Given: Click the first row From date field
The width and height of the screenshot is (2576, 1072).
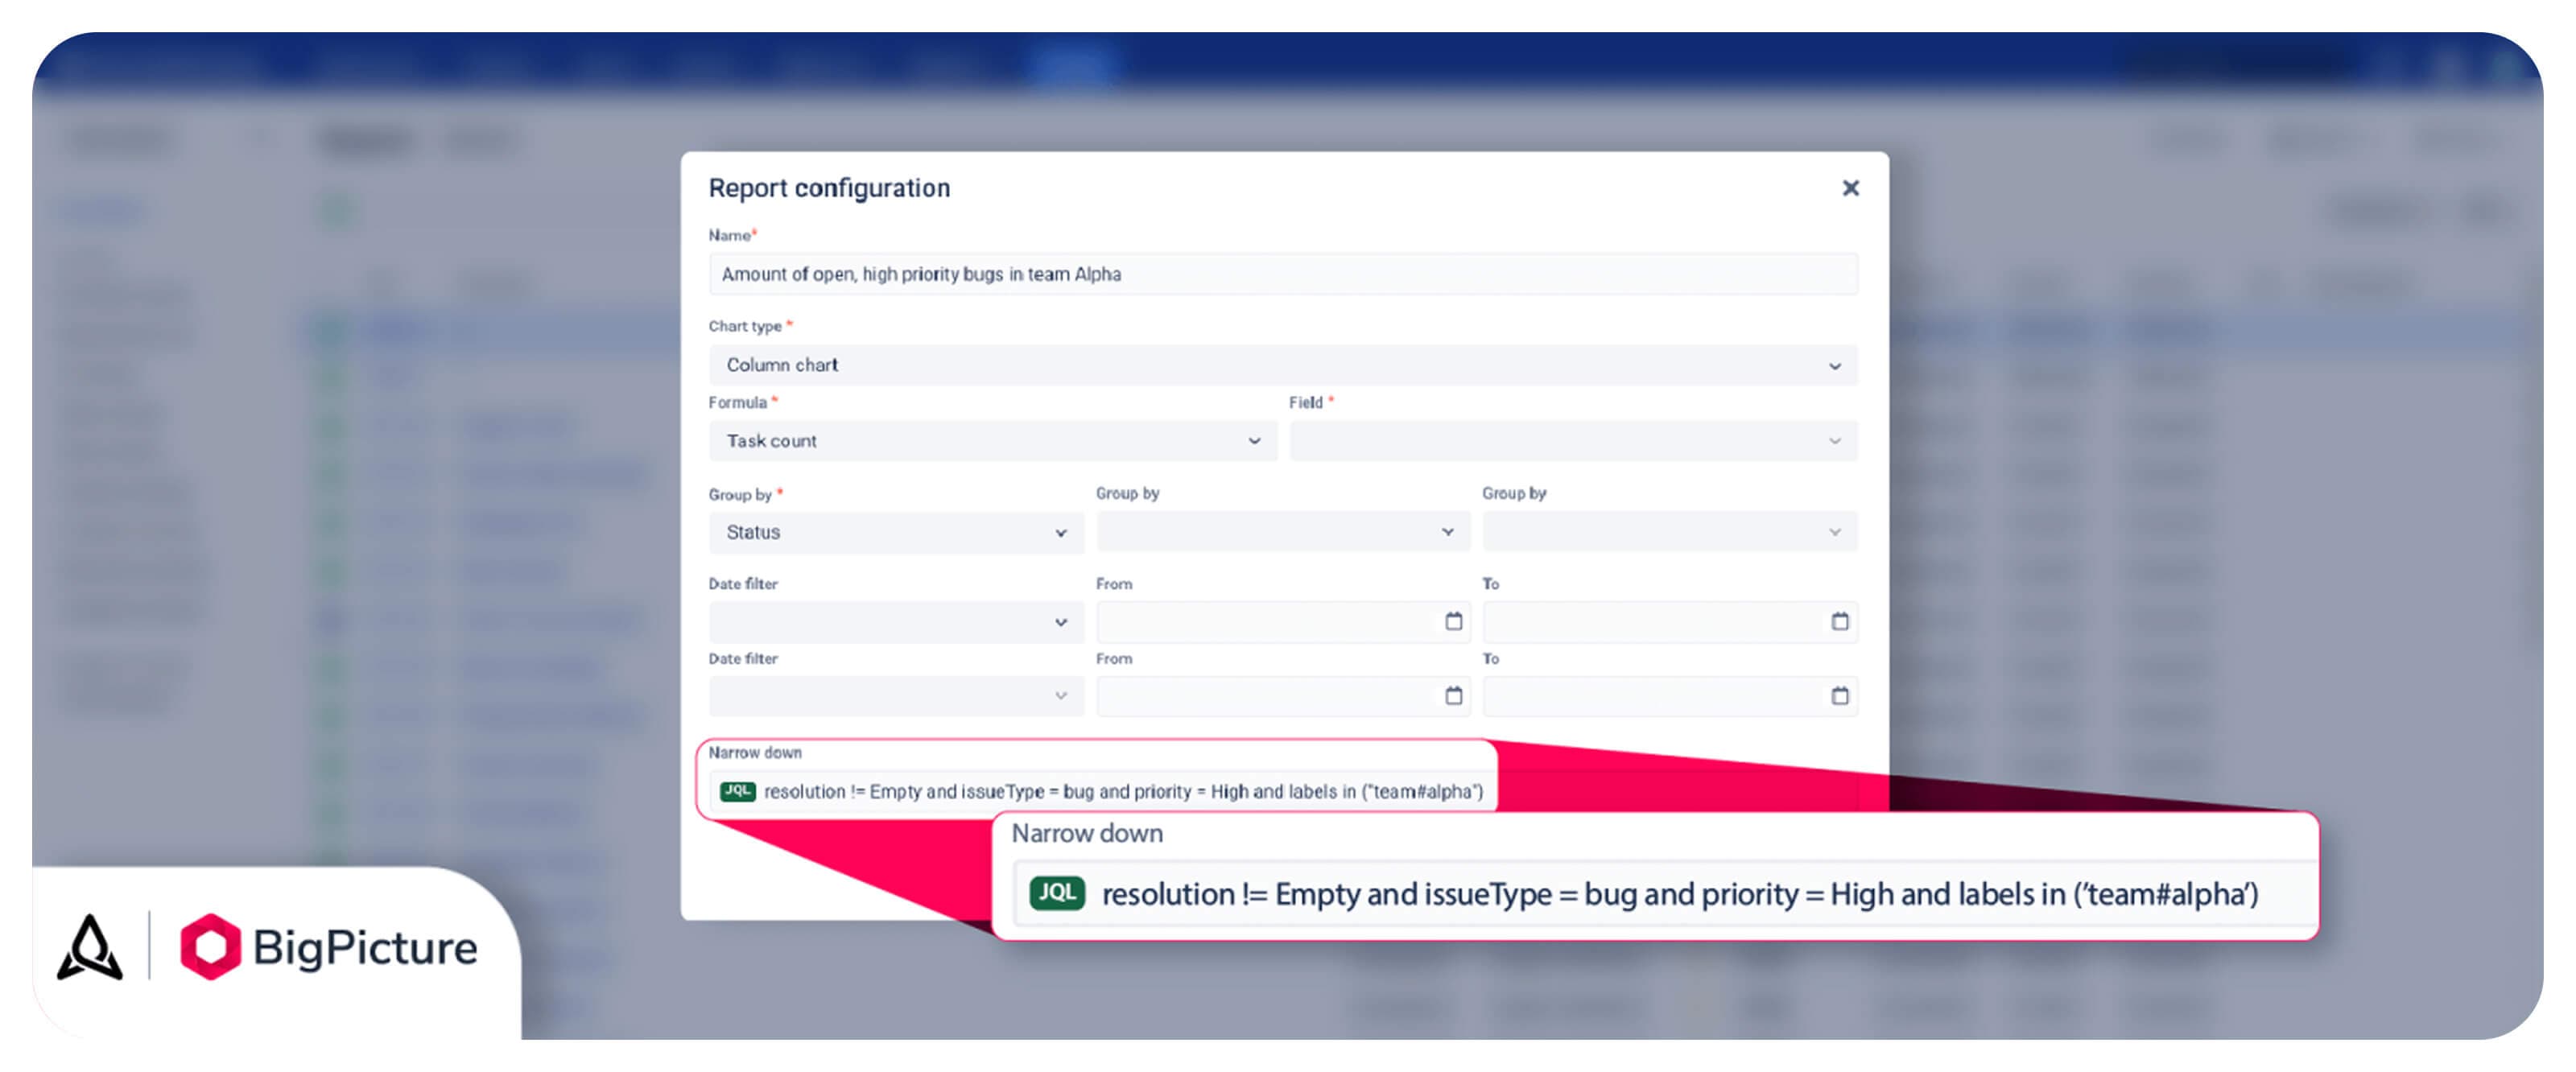Looking at the screenshot, I should point(1283,622).
